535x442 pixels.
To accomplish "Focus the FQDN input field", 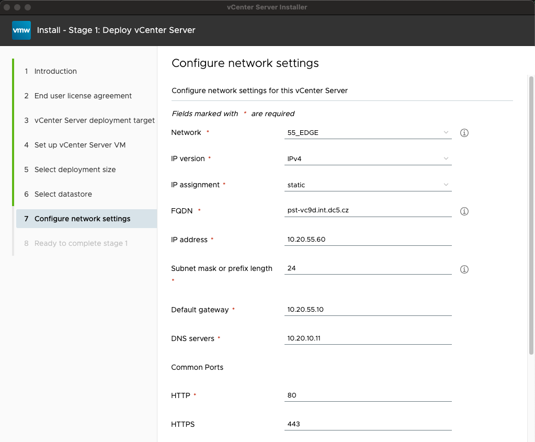I will coord(368,210).
